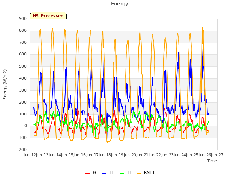The height and width of the screenshot is (180, 240).
Task: Click the Jun 20 x-axis label
Action: click(x=130, y=155)
